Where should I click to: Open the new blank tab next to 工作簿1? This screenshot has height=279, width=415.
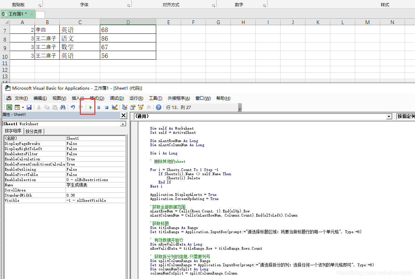pyautogui.click(x=40, y=14)
